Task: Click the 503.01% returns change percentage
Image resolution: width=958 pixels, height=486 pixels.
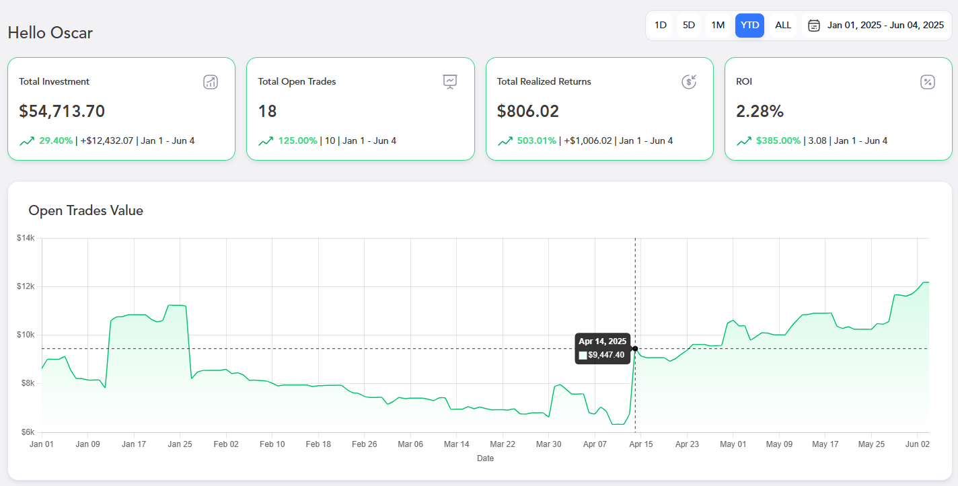Action: tap(536, 141)
